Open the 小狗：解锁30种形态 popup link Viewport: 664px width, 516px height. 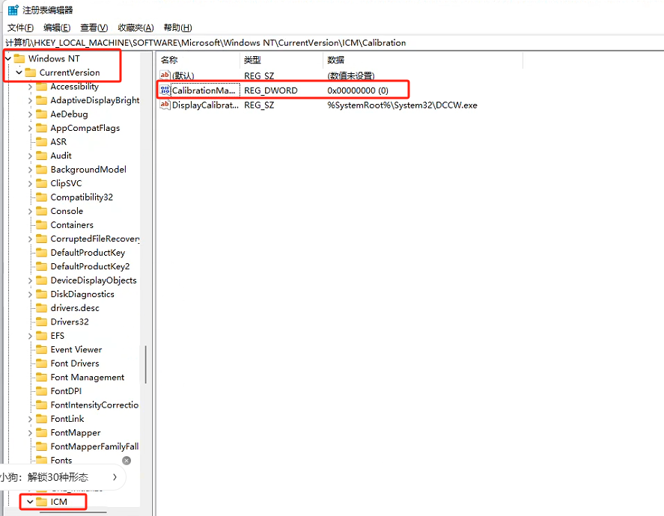(45, 477)
